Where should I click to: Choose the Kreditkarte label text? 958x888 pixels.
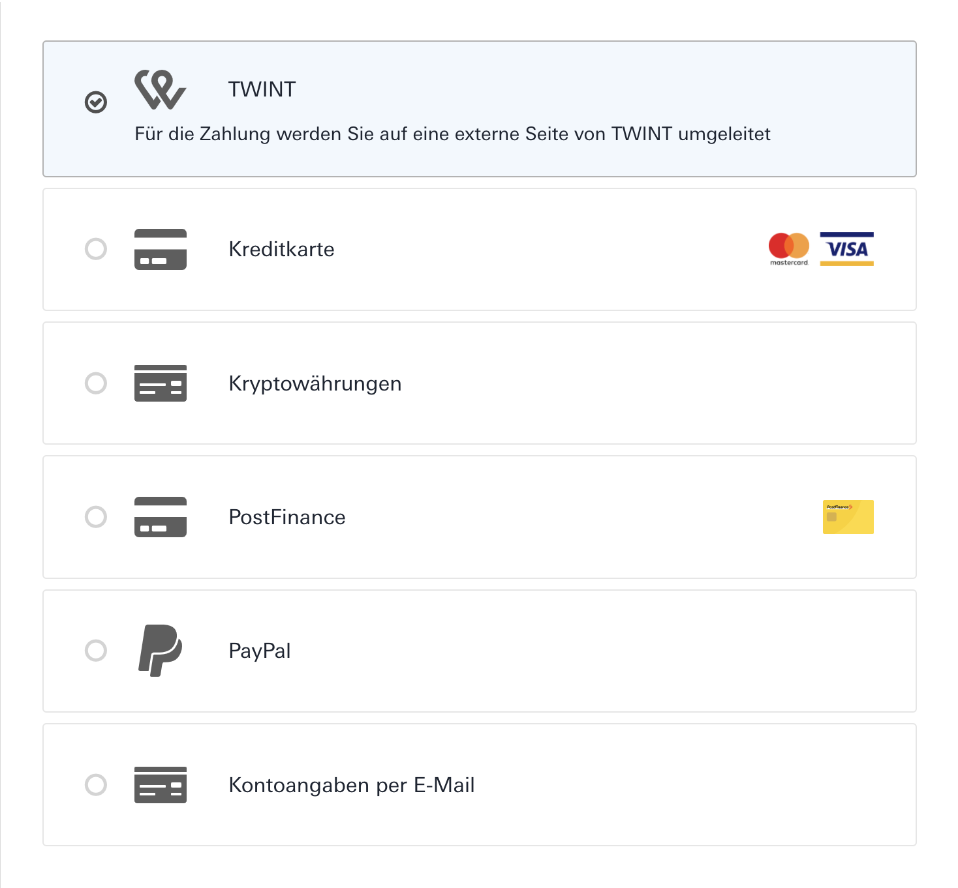281,249
